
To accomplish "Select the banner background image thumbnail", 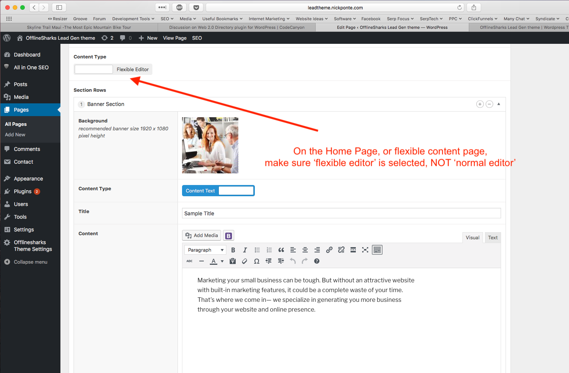I will [x=210, y=145].
